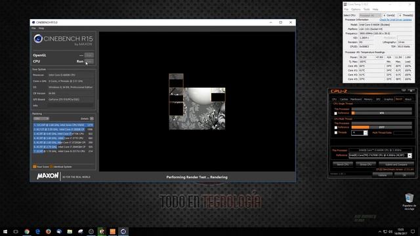This screenshot has width=420, height=236.
Task: Open the Windows Start menu
Action: (5, 231)
